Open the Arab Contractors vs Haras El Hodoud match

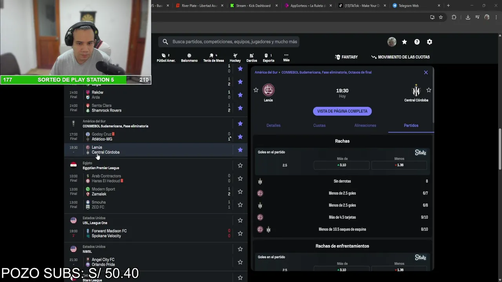point(156,179)
